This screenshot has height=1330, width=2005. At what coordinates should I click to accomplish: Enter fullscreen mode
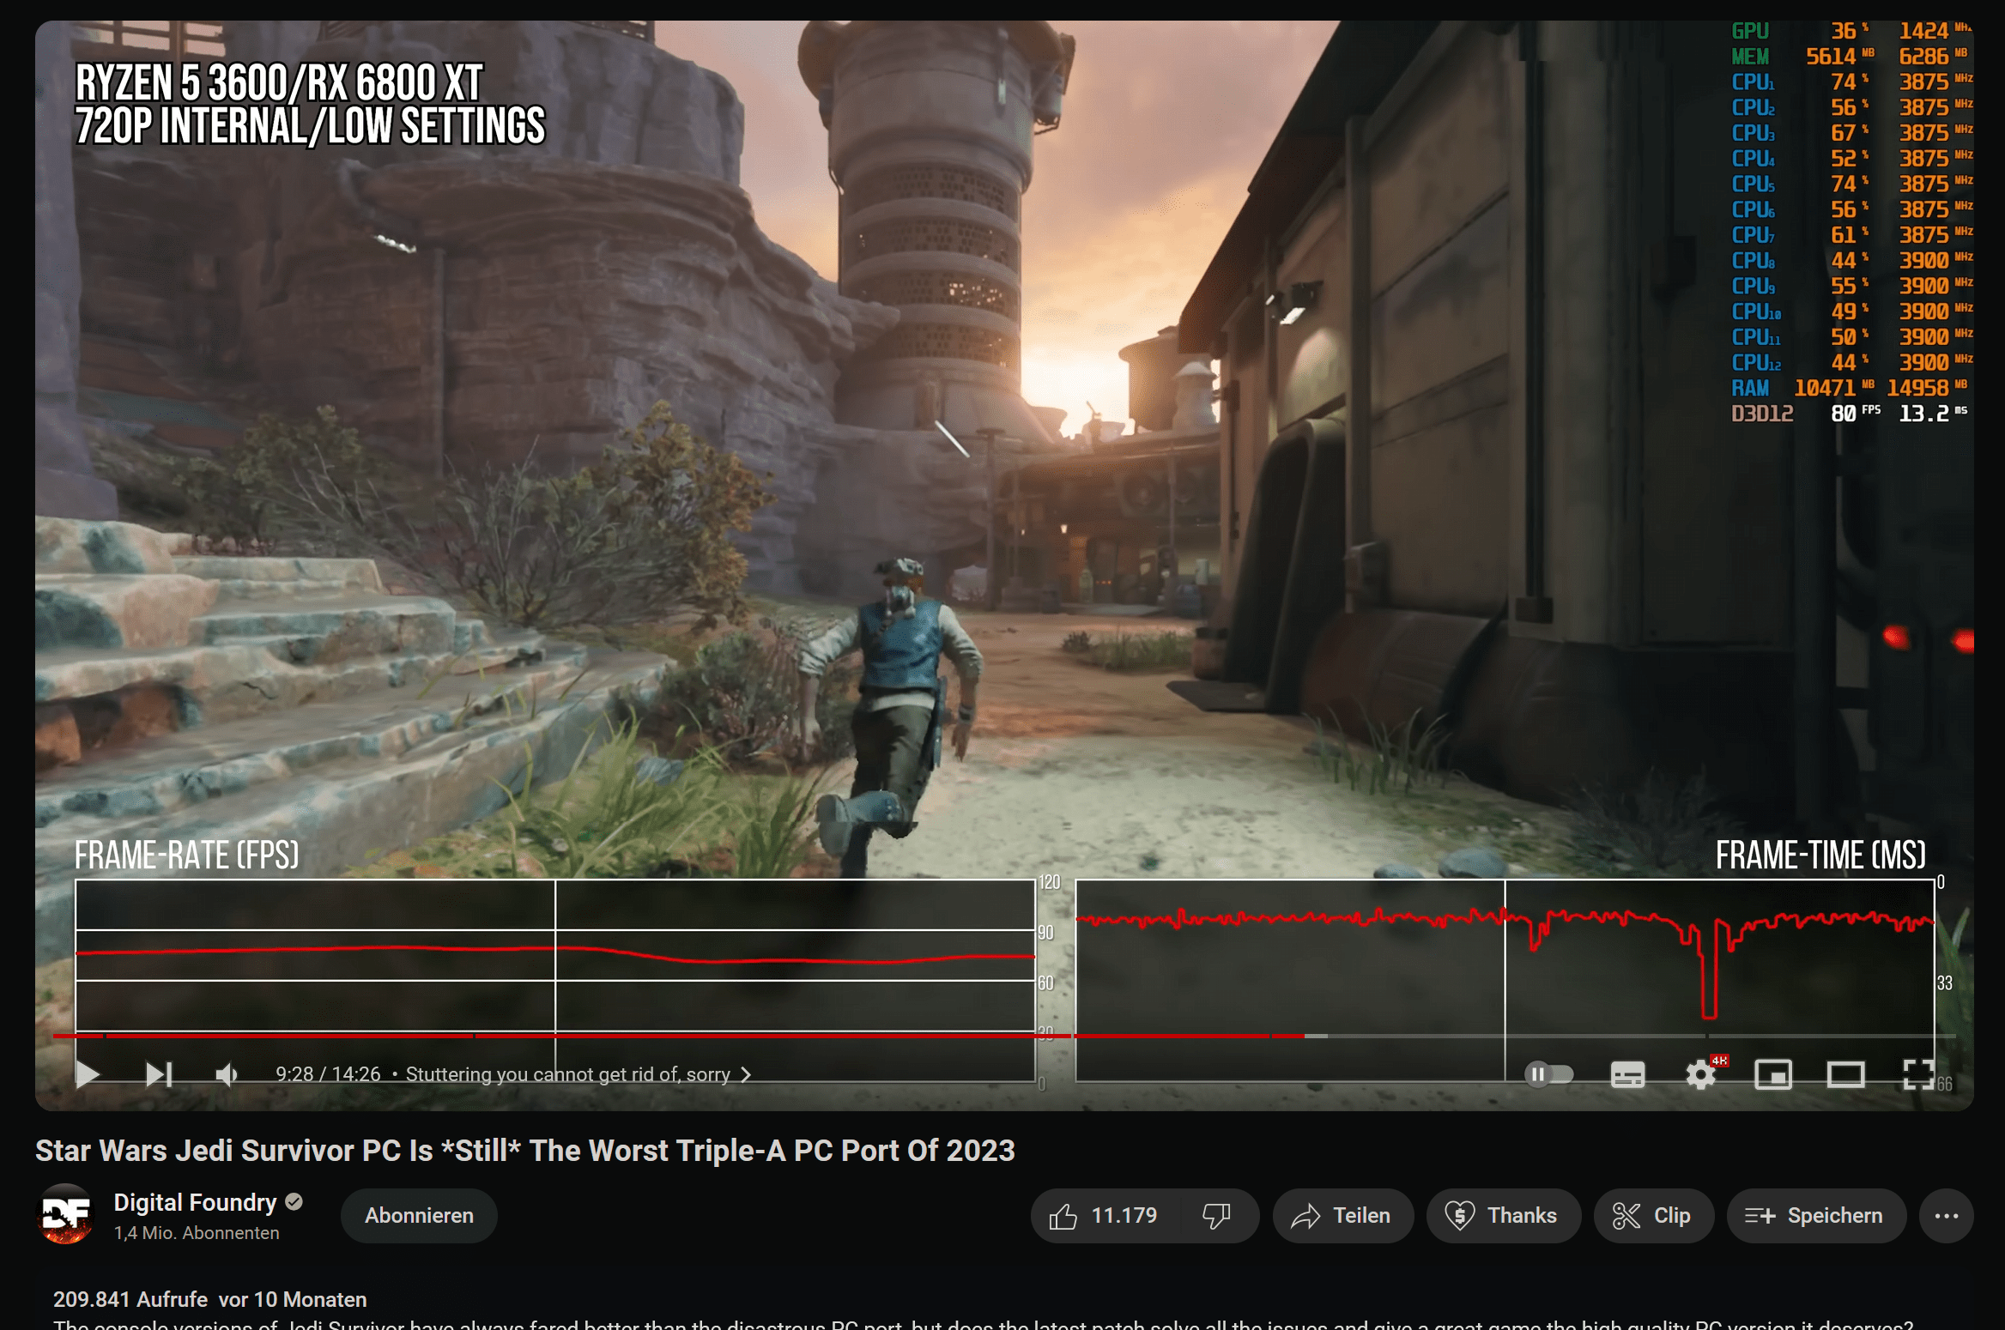tap(1918, 1073)
